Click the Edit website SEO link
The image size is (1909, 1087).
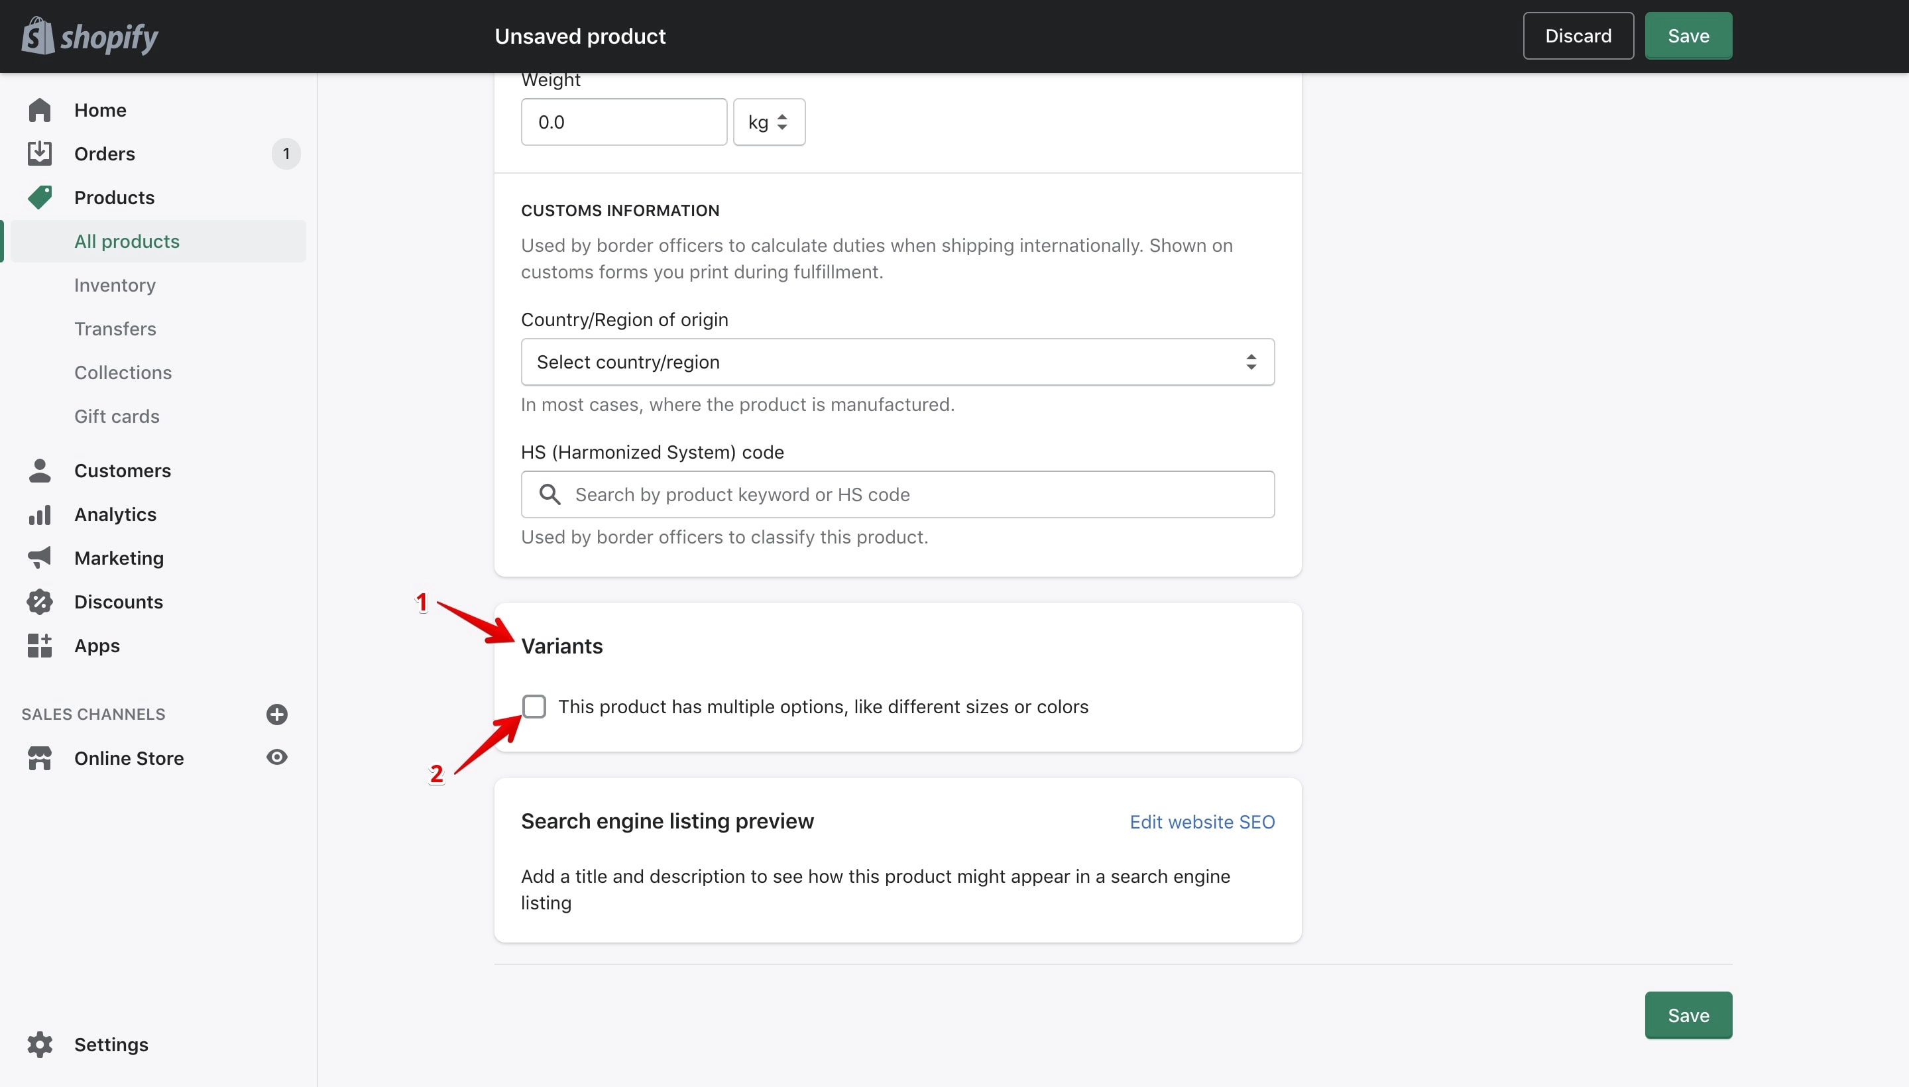pos(1202,822)
